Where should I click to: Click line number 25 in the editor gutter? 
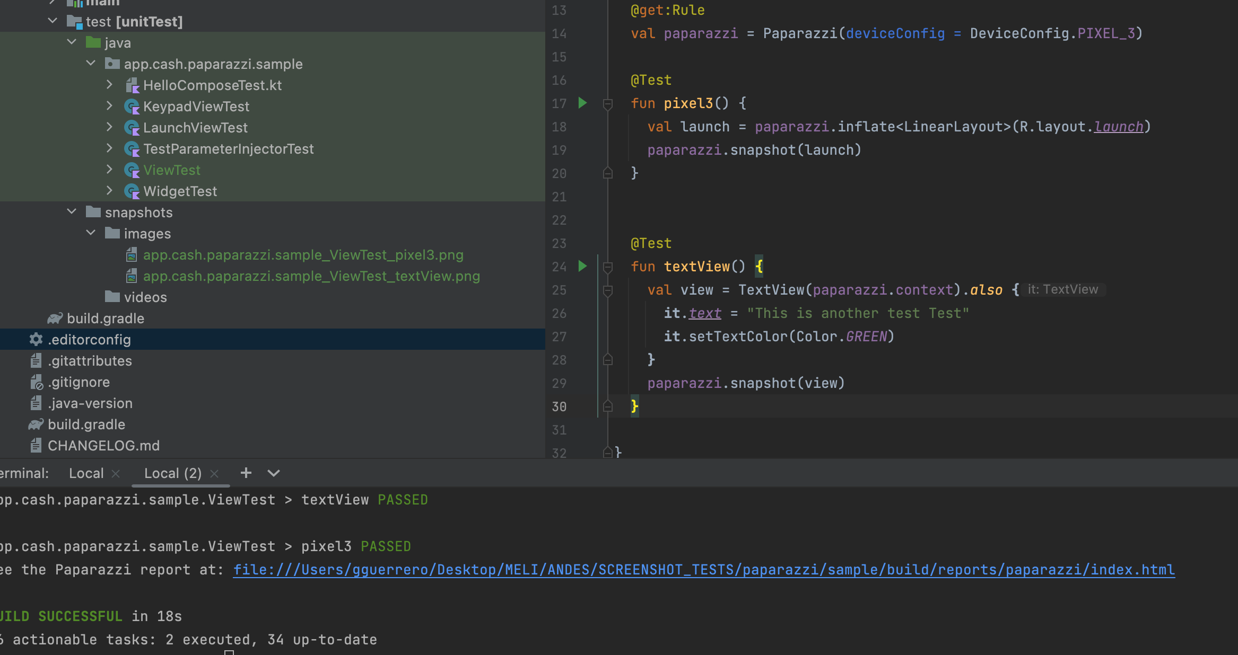click(559, 290)
